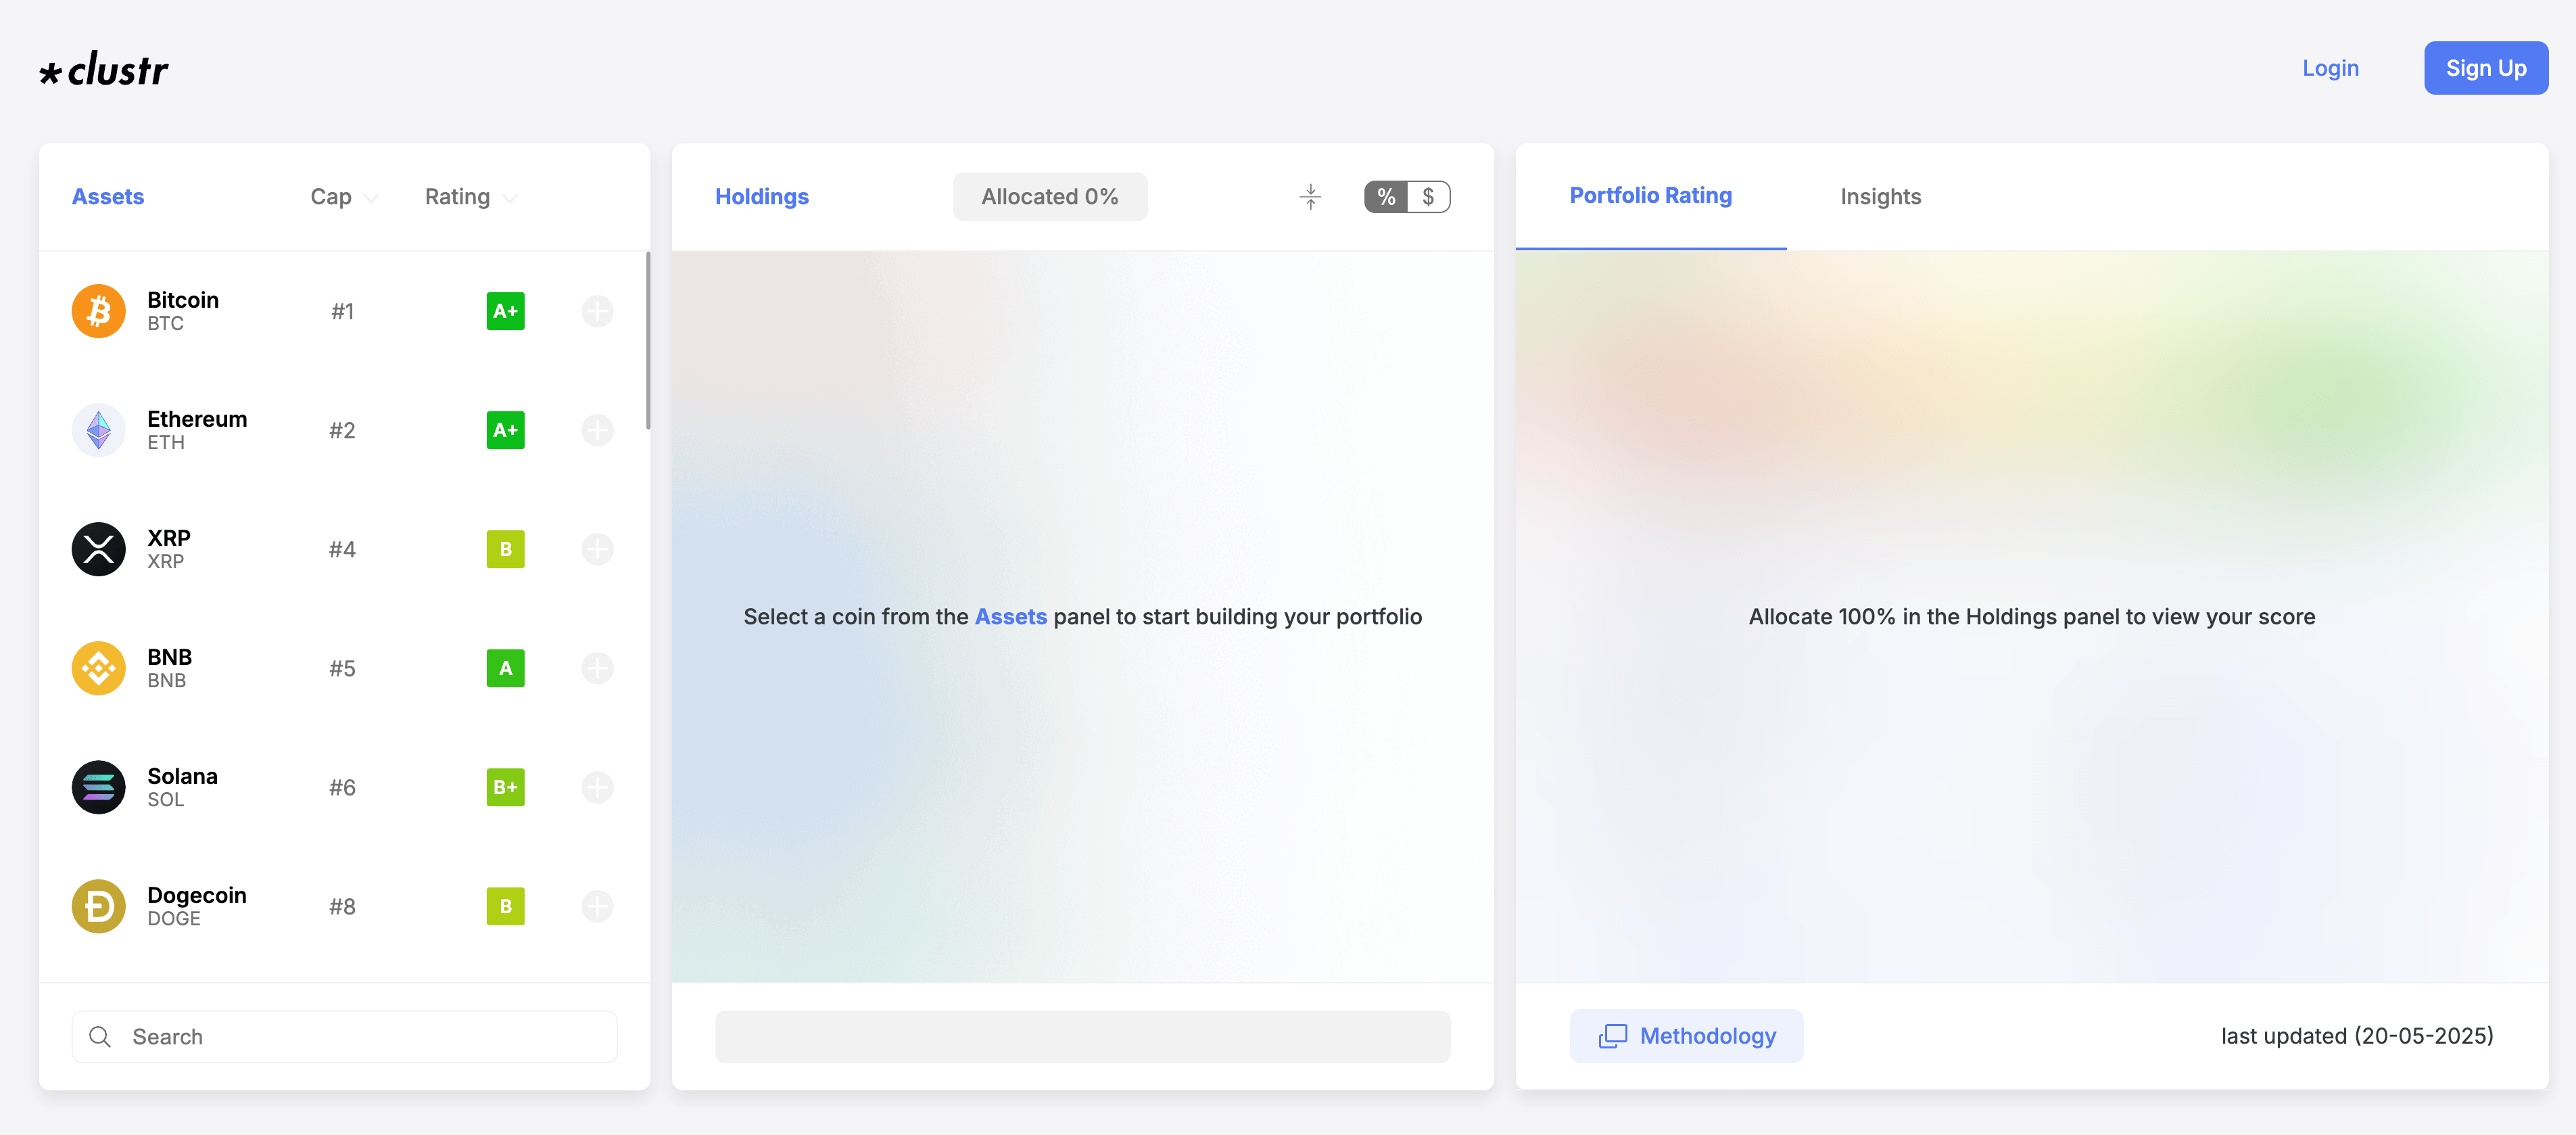The image size is (2576, 1135).
Task: Click the Dogecoin coin logo
Action: coord(98,906)
